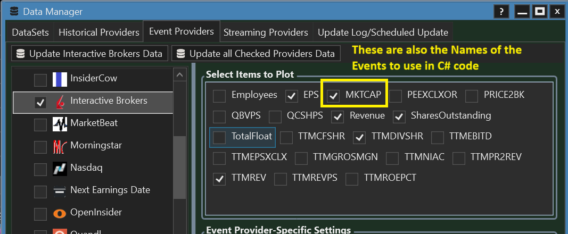Click the Nasdaq logo icon

(x=60, y=169)
